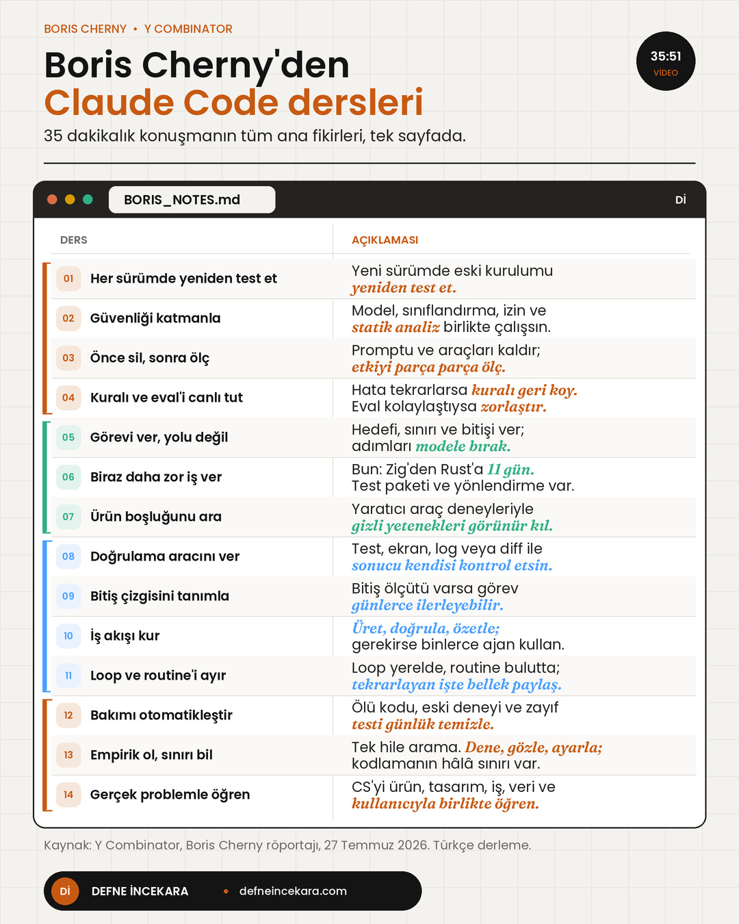Click the blue number badge 10

68,636
